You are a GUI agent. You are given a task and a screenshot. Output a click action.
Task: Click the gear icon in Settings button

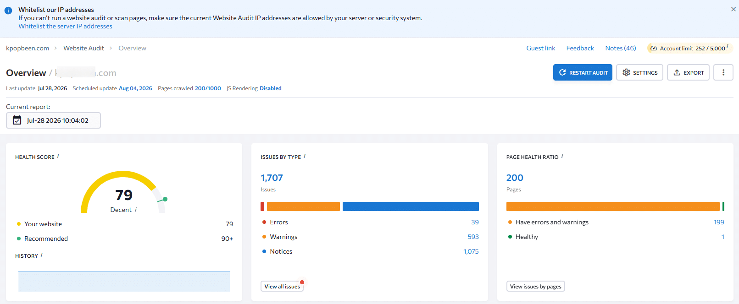click(626, 72)
